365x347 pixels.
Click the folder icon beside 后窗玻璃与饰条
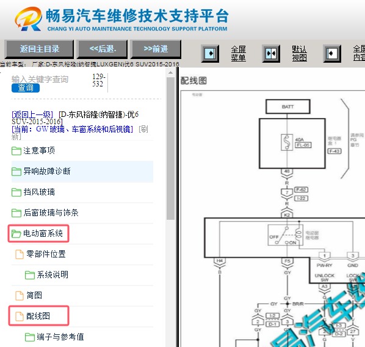[16, 213]
